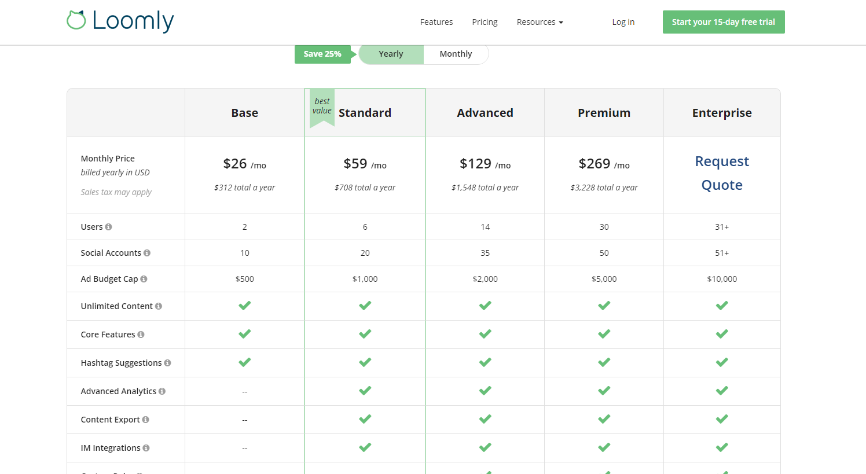Viewport: 866px width, 474px height.
Task: Select the Advanced plan header
Action: pos(485,113)
